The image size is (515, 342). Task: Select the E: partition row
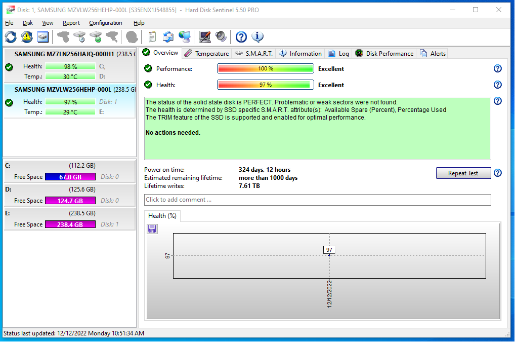tap(69, 219)
